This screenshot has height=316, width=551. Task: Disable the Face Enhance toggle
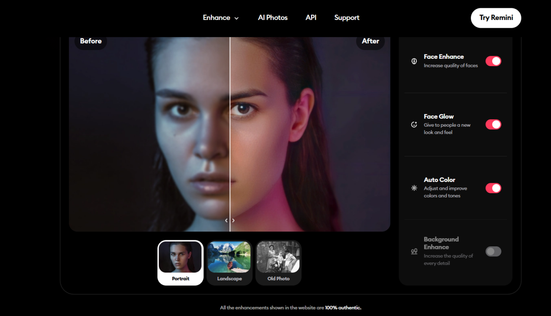[x=493, y=61]
